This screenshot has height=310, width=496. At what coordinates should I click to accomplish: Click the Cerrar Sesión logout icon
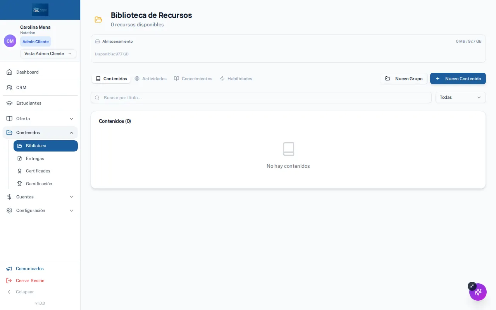pos(9,281)
